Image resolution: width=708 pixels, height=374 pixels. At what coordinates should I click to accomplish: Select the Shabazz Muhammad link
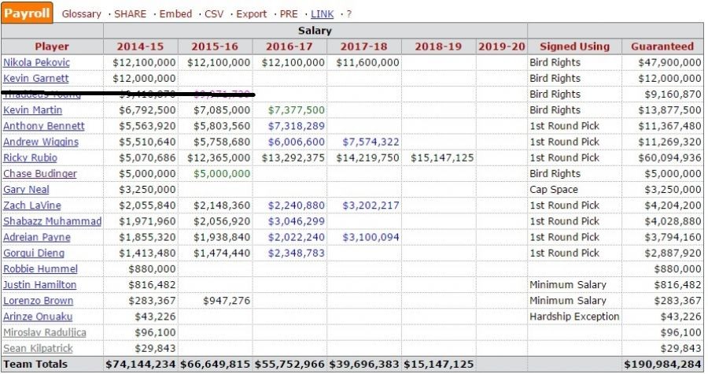52,221
